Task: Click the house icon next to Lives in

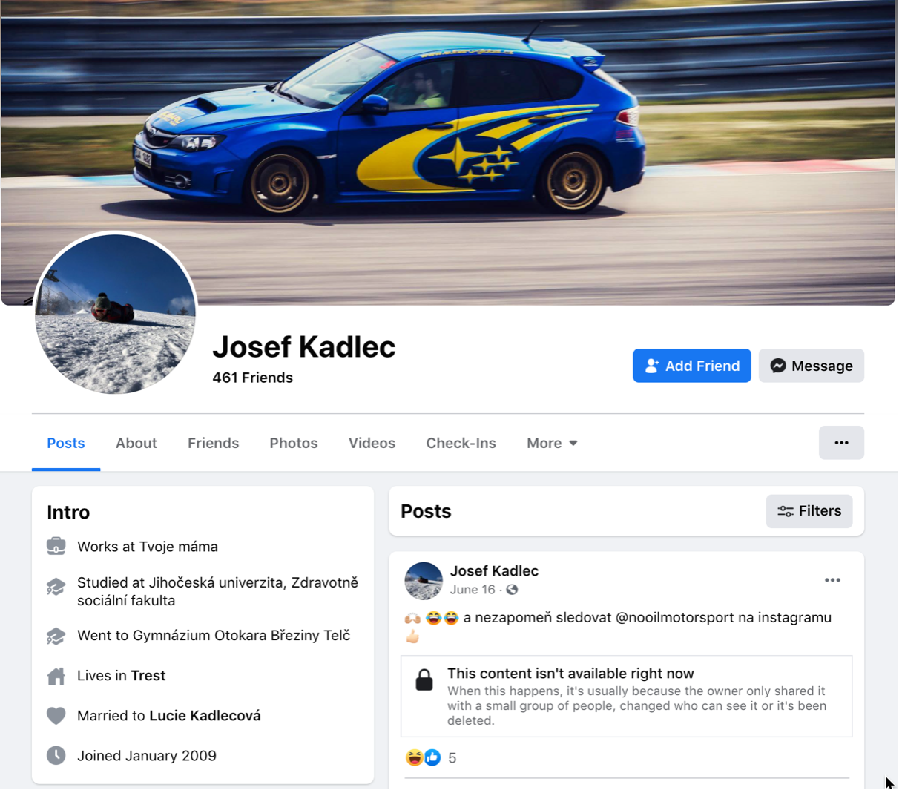Action: click(56, 676)
